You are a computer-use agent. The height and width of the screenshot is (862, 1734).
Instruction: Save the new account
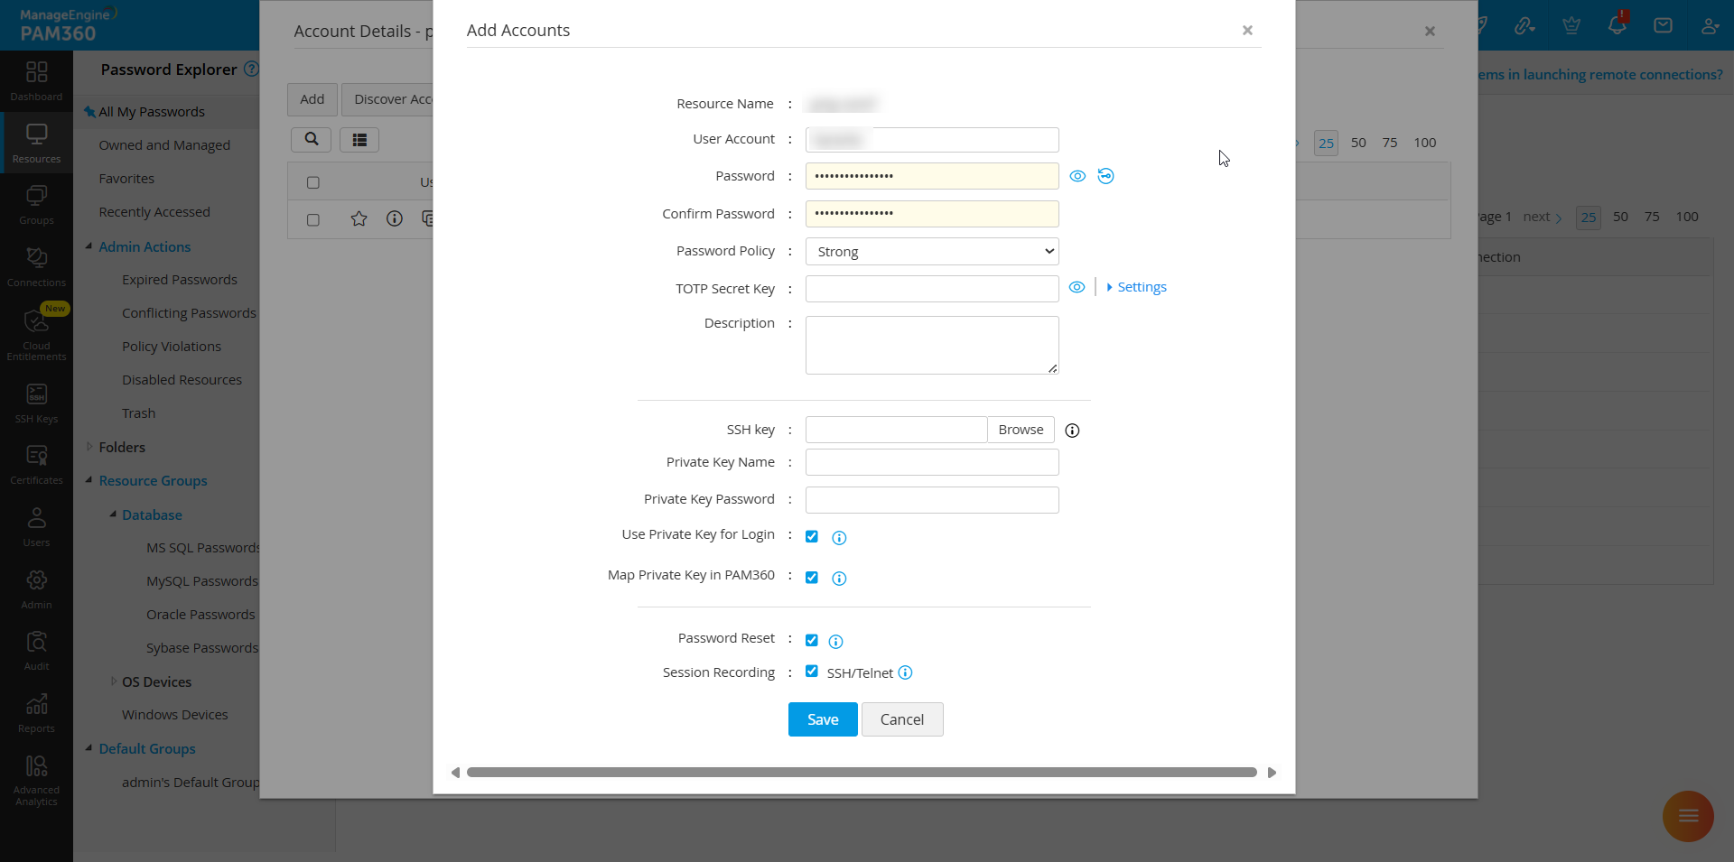(822, 719)
